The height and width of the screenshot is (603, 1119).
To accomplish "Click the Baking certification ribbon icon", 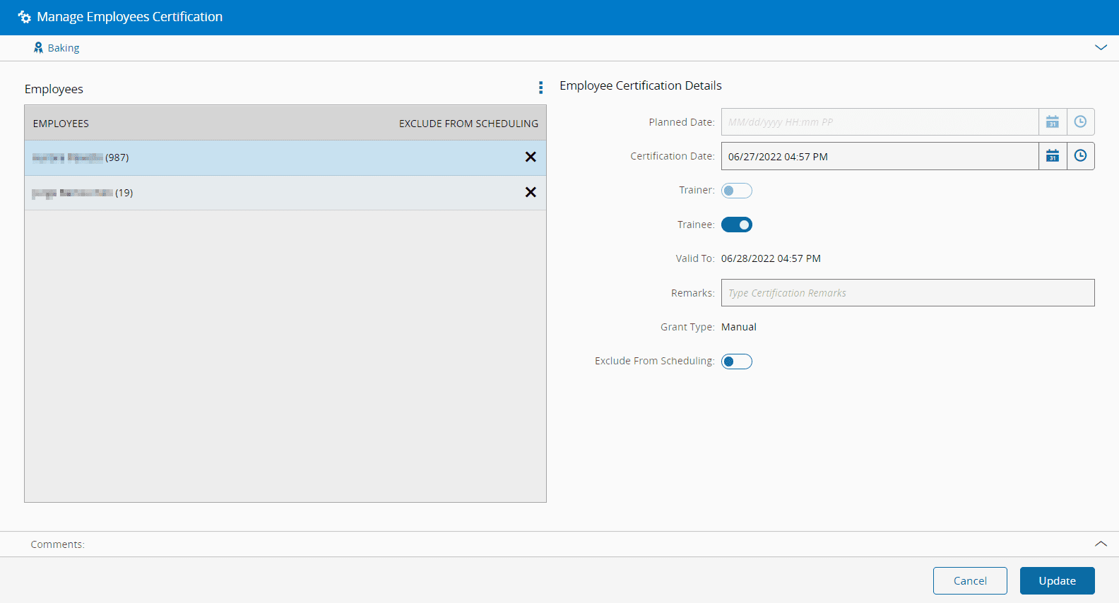I will pyautogui.click(x=38, y=48).
